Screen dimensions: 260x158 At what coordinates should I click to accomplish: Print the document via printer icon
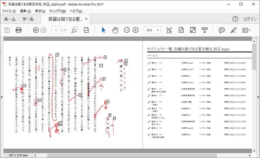[x=18, y=30]
